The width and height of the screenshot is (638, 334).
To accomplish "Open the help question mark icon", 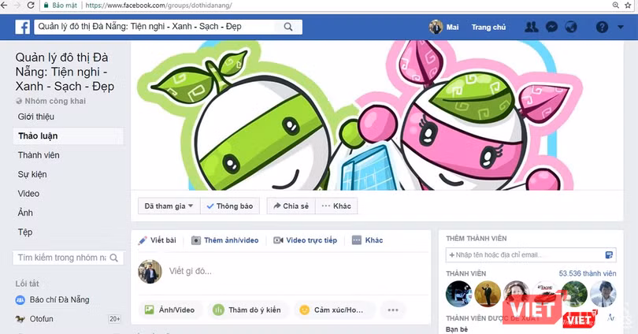I will [x=602, y=27].
